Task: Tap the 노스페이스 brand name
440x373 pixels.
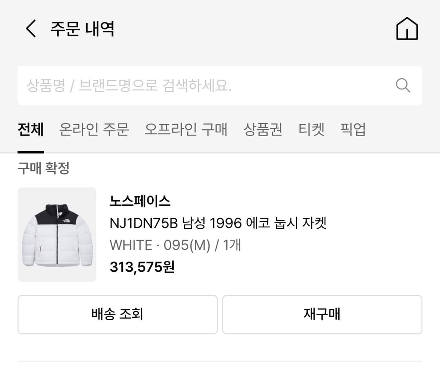Action: pyautogui.click(x=140, y=201)
